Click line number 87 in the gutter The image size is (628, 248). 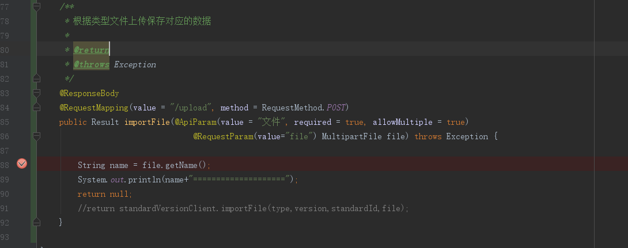[x=5, y=151]
